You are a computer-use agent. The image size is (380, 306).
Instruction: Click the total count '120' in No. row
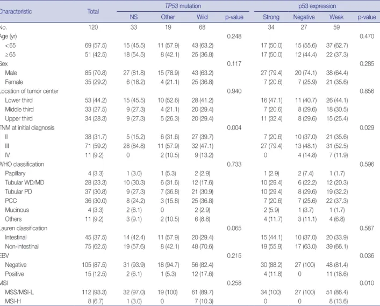(93, 27)
